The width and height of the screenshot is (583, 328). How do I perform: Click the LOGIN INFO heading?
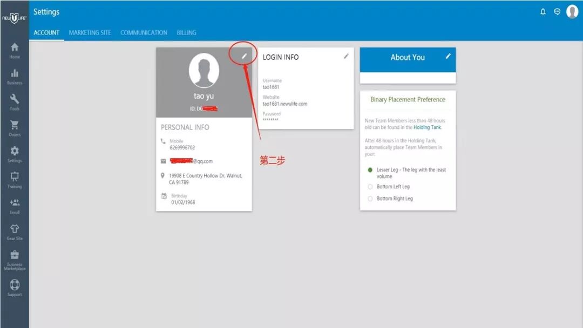(x=281, y=57)
